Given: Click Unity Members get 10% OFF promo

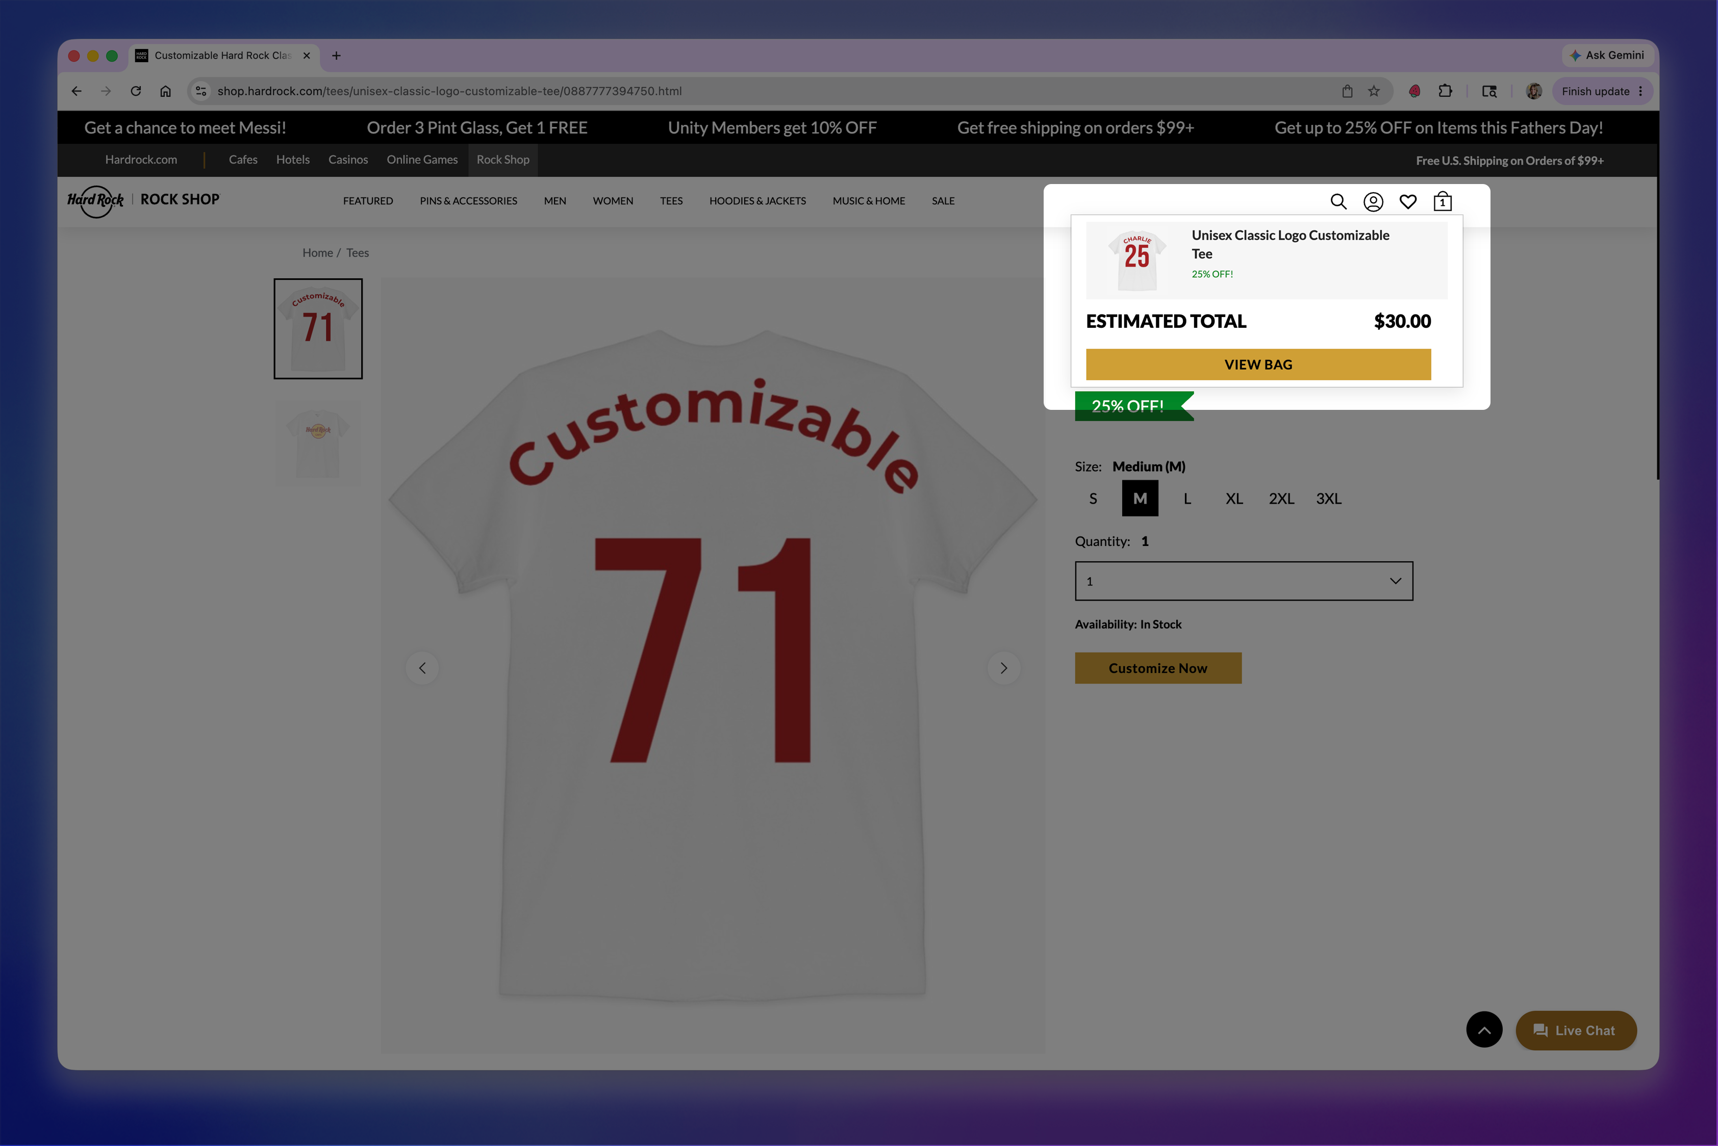Looking at the screenshot, I should (772, 128).
